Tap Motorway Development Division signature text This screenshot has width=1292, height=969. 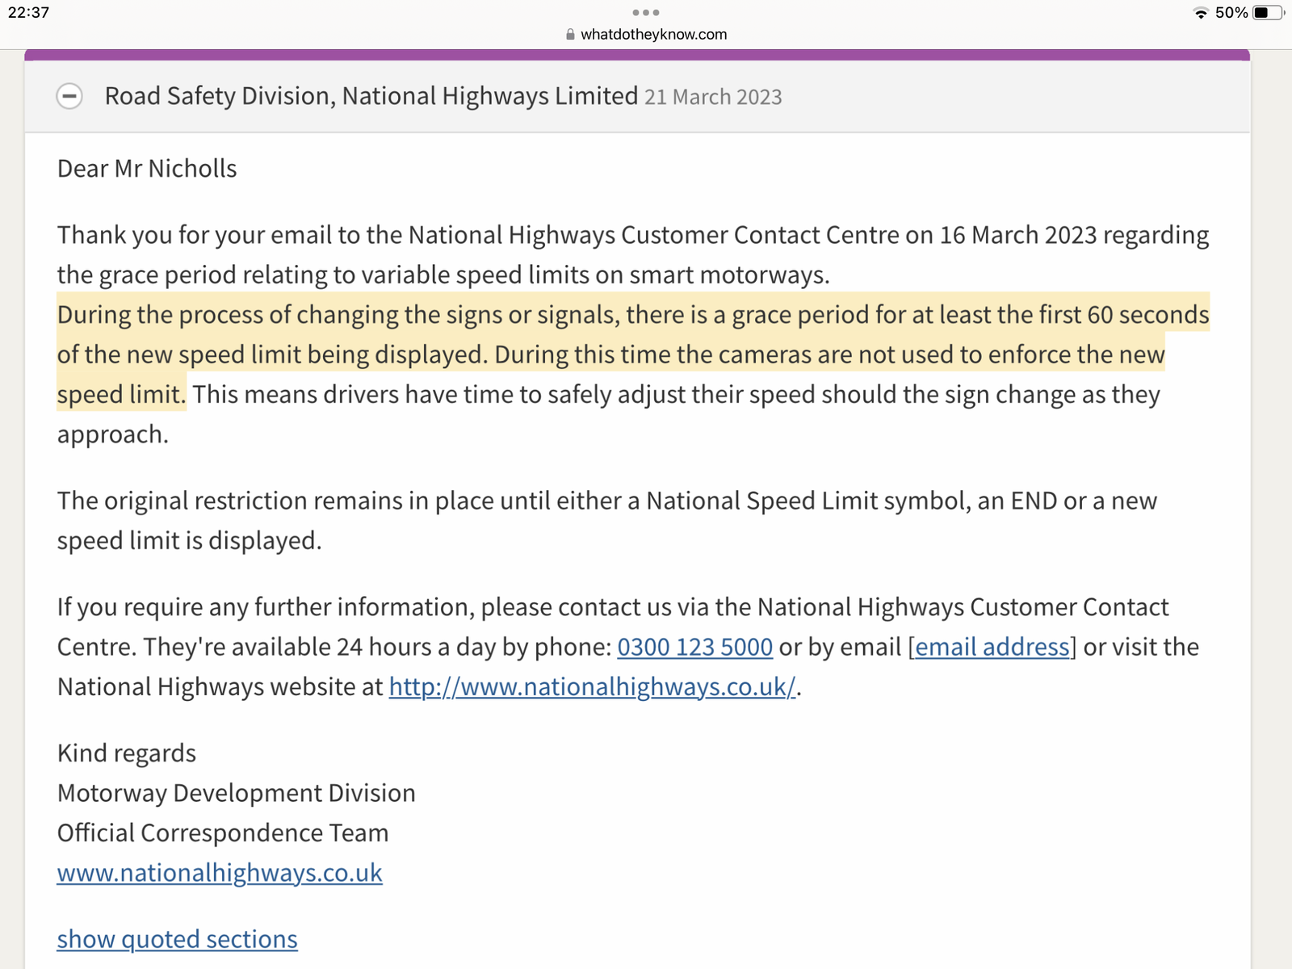pyautogui.click(x=236, y=793)
